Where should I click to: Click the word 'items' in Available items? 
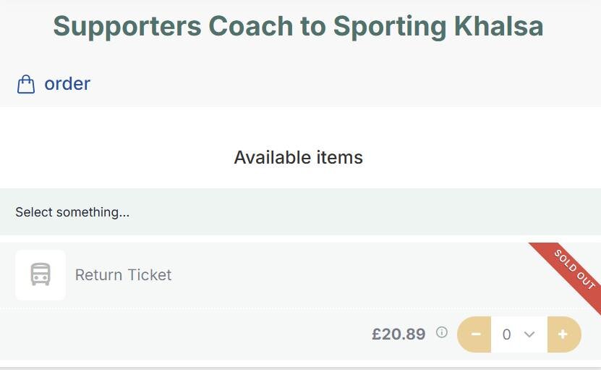pos(340,157)
